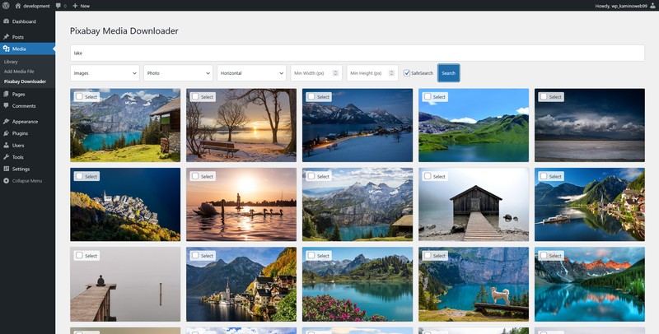Open the Dashboard menu
659x334 pixels.
[27, 21]
